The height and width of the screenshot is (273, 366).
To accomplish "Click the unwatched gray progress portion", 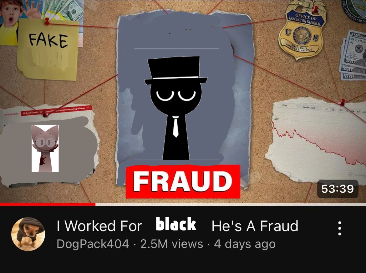I will click(x=231, y=205).
